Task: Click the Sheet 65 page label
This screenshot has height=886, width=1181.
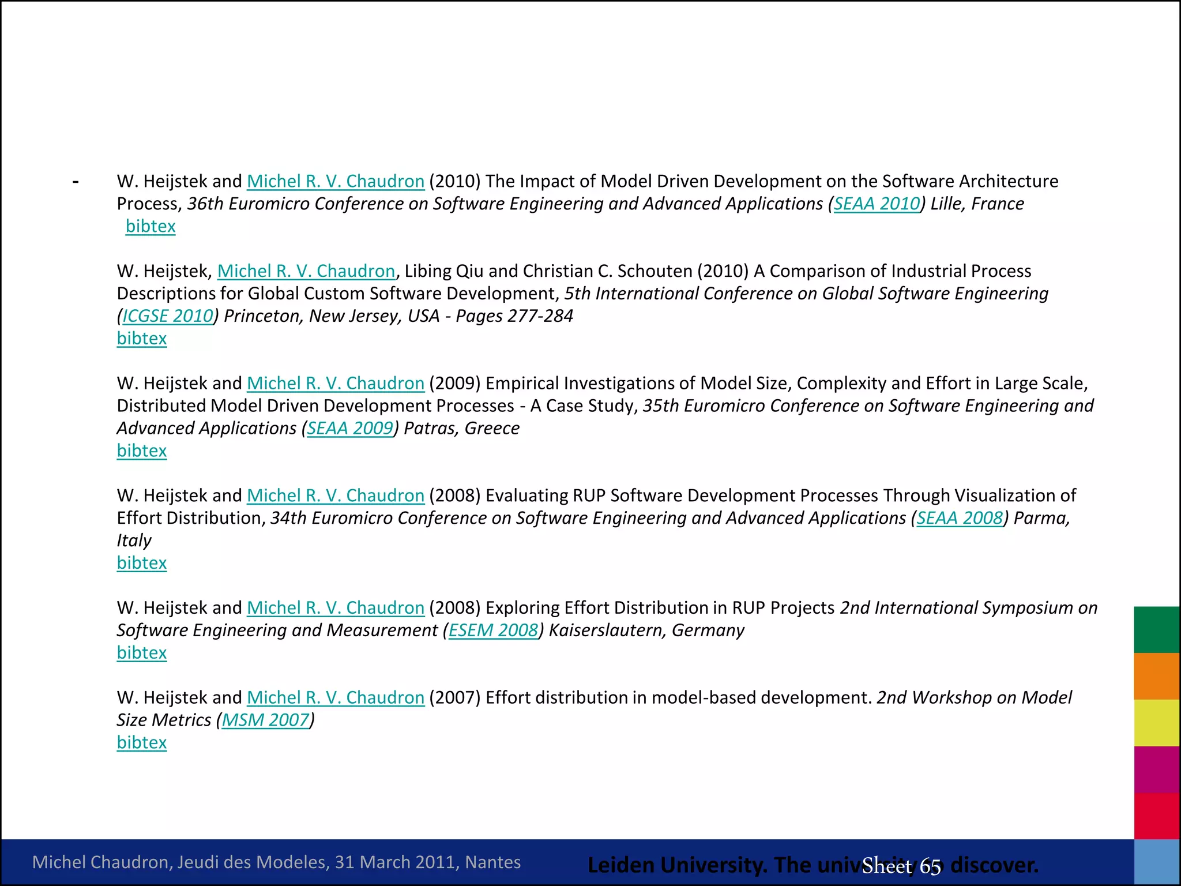Action: coord(901,866)
